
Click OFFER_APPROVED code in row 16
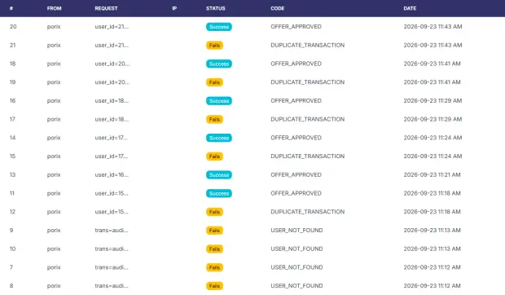[x=296, y=101]
